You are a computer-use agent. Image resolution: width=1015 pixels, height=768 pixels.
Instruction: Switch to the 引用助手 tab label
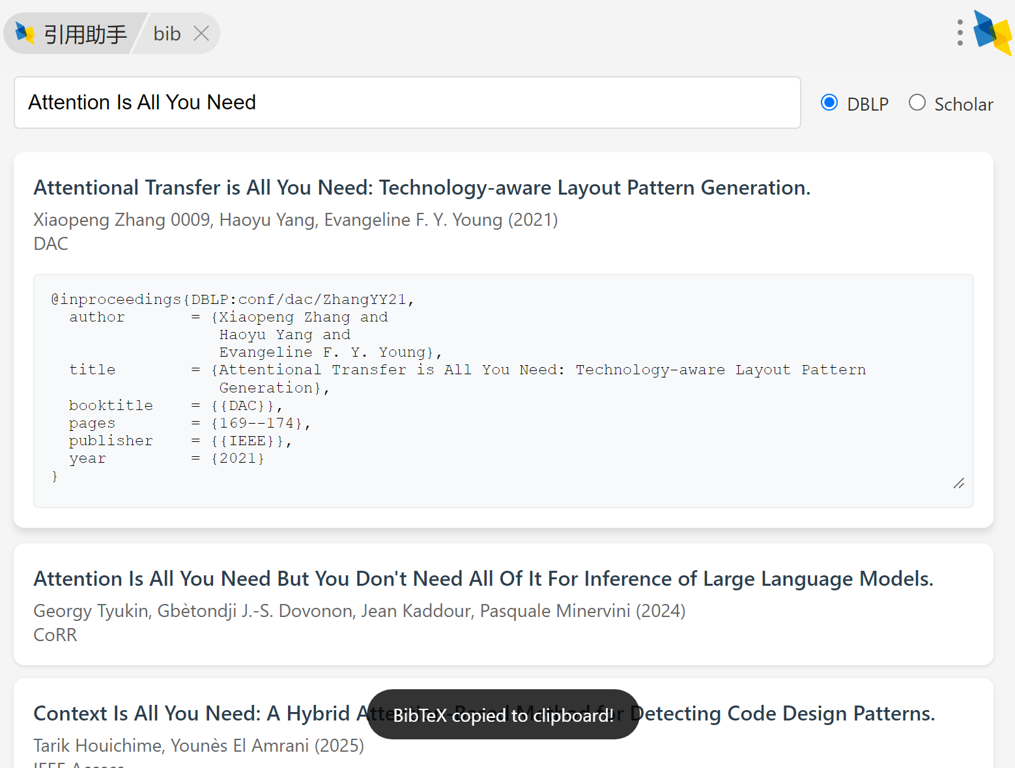coord(85,34)
